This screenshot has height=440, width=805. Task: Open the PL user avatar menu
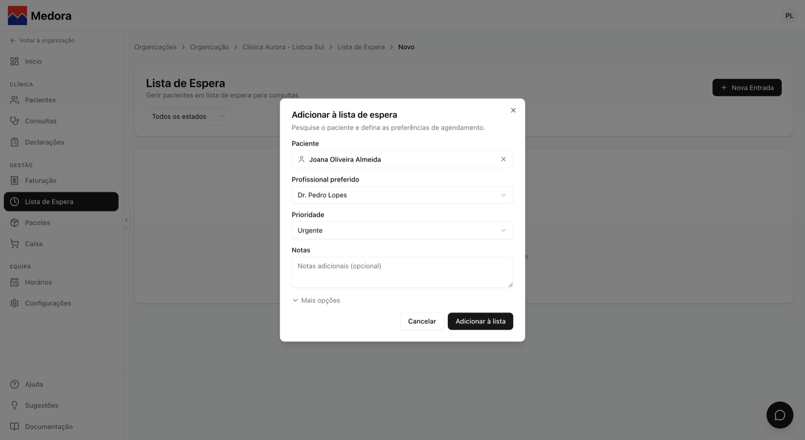tap(789, 16)
